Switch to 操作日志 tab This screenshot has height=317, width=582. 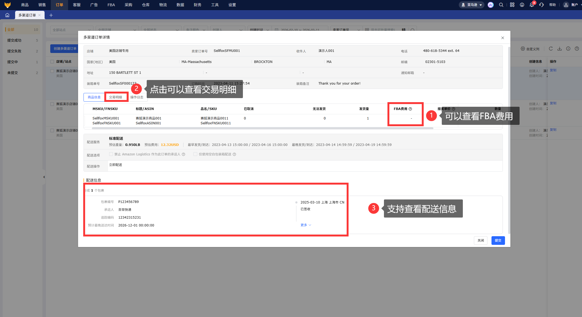click(137, 97)
